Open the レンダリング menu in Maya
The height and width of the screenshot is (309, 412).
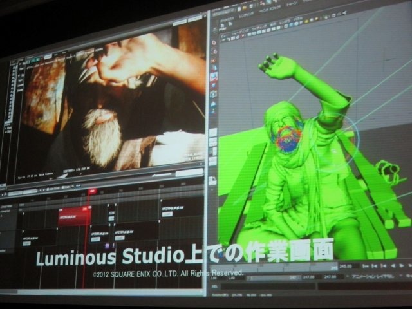point(246,15)
